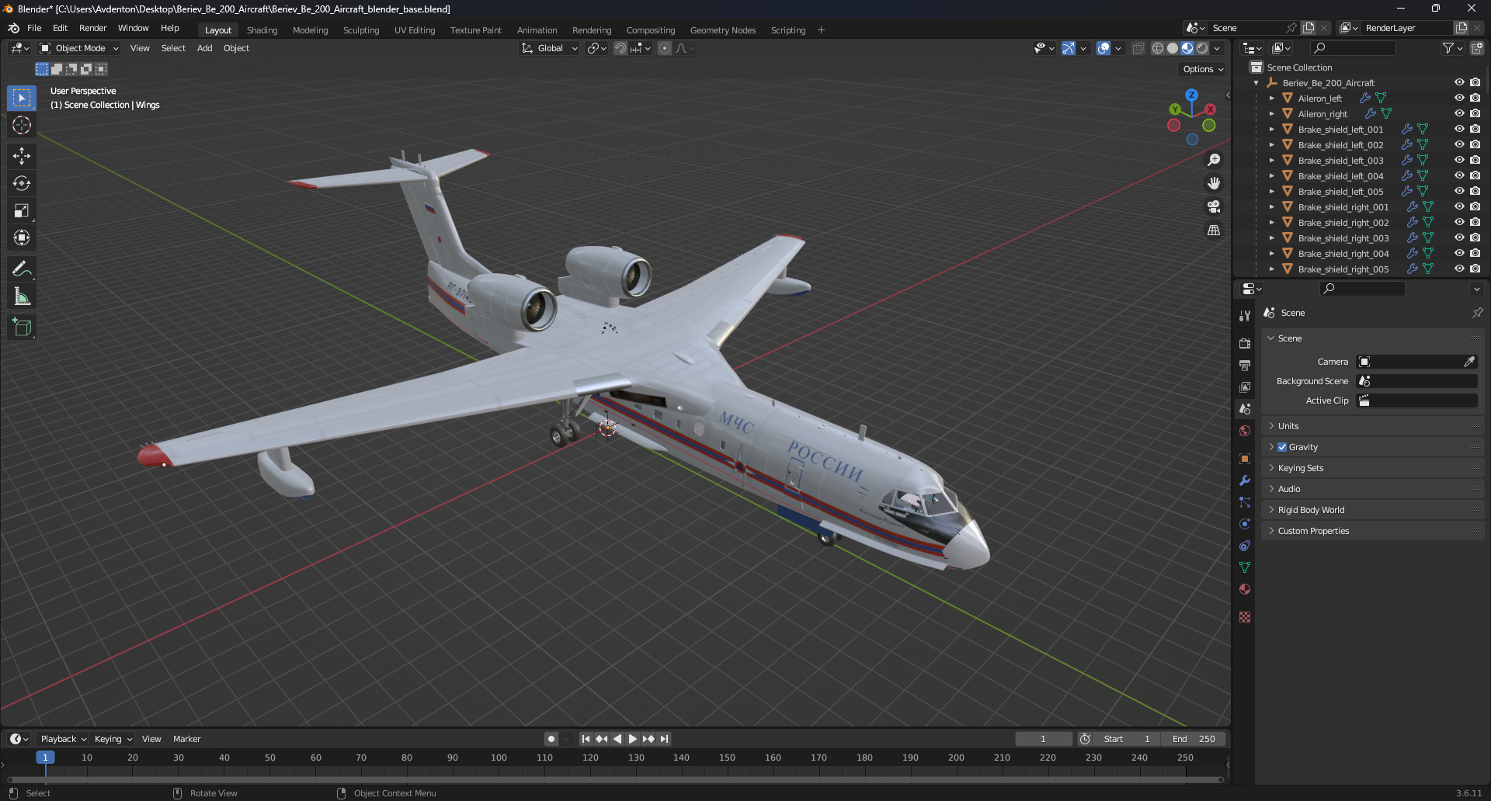Open the Tool properties tab

click(x=1245, y=316)
